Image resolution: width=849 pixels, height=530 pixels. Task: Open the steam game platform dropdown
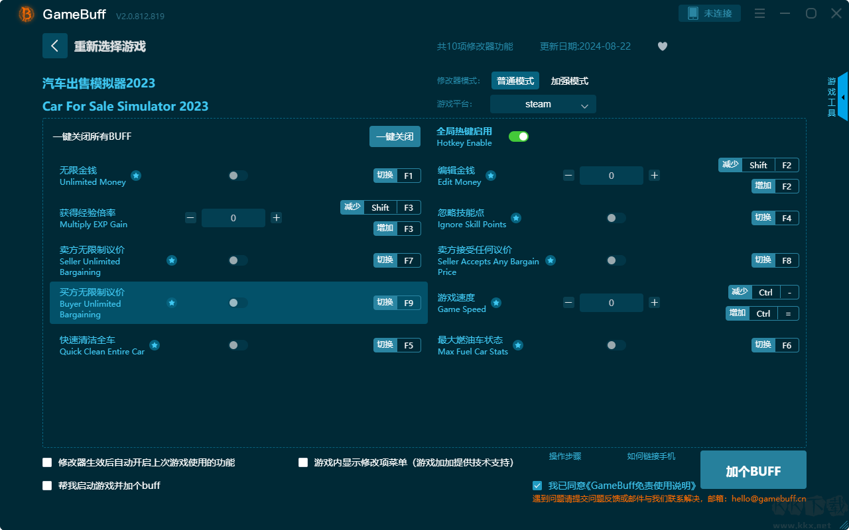543,104
